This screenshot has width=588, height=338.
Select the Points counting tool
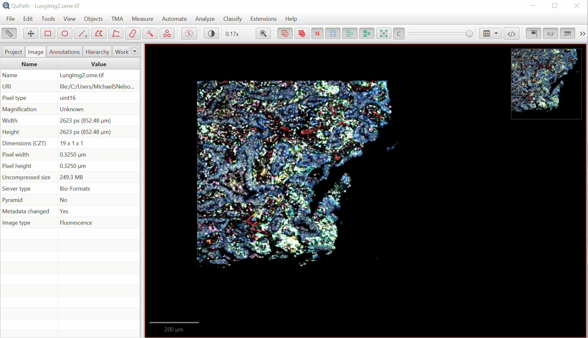[x=167, y=34]
